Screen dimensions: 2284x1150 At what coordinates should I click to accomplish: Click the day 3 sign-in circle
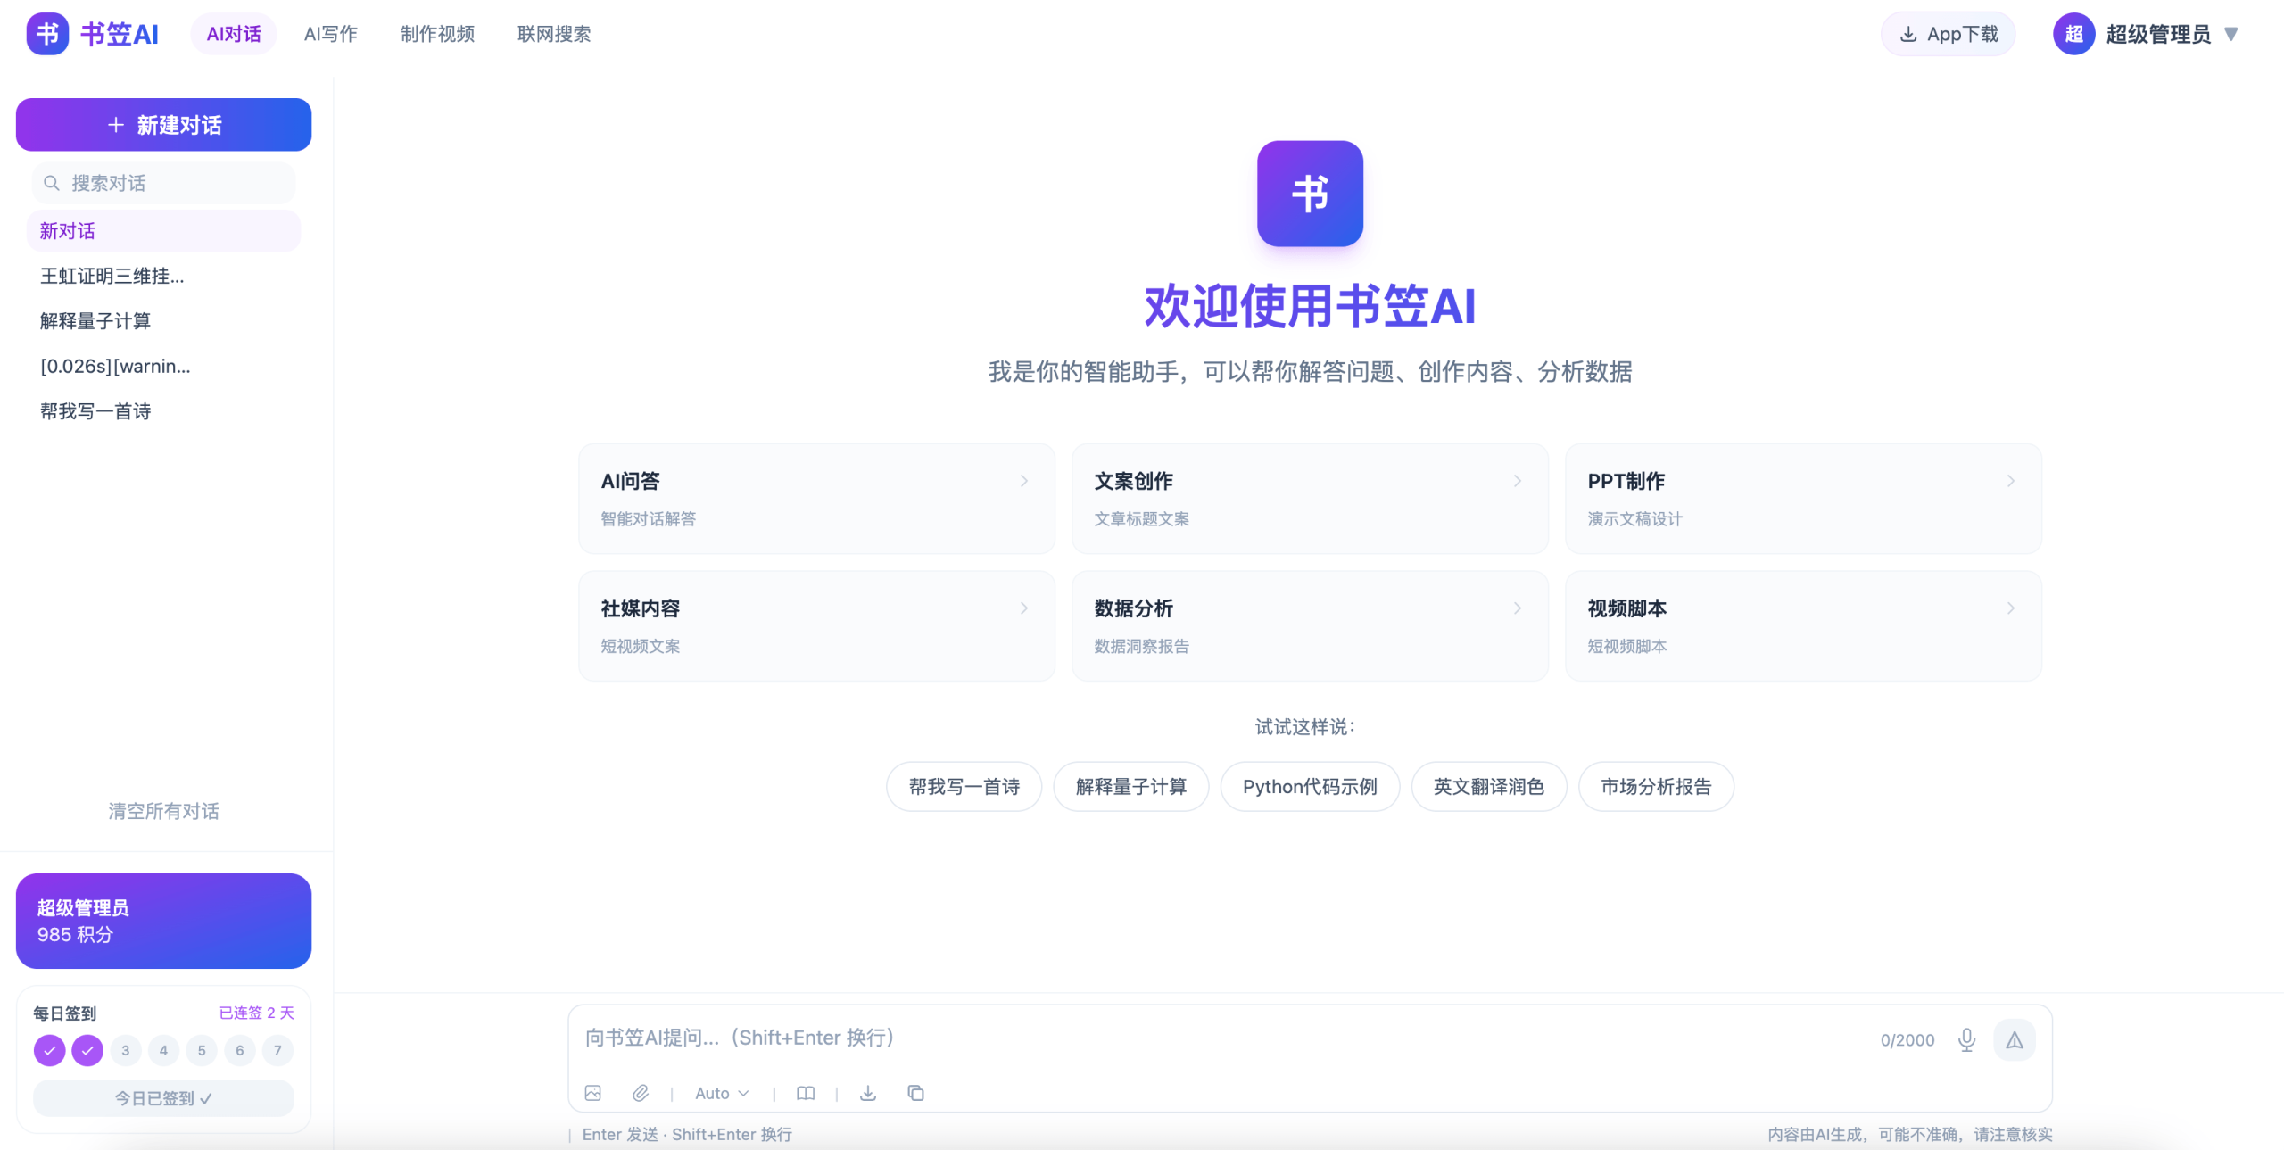(126, 1050)
